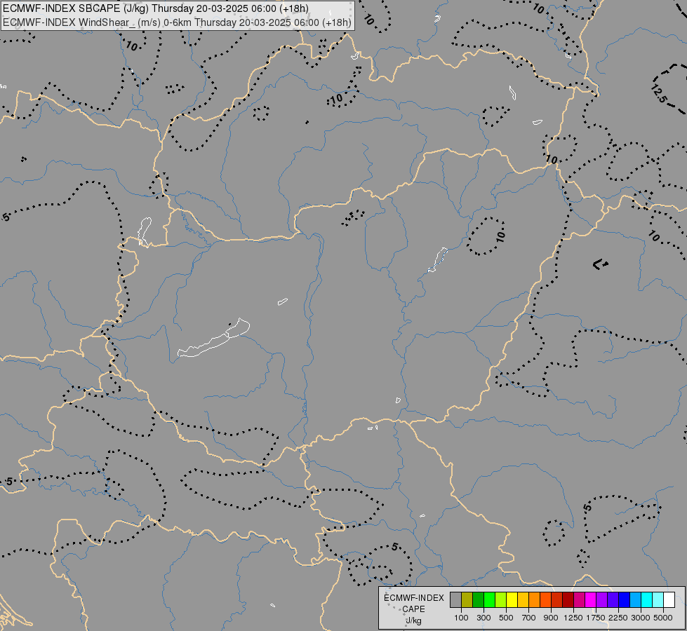The width and height of the screenshot is (687, 631).
Task: Click the SBCAPE title line in the header
Action: pos(156,8)
